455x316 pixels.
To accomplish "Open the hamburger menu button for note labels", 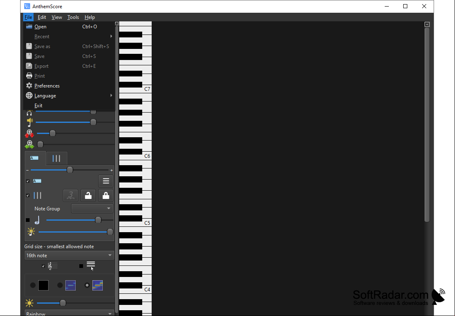I will (x=106, y=181).
